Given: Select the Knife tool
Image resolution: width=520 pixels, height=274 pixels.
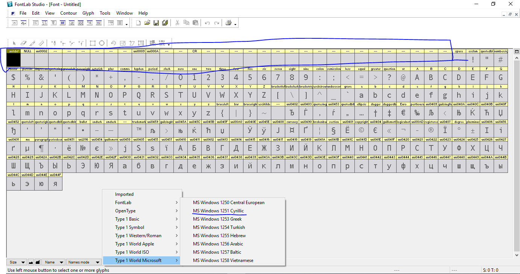Looking at the screenshot, I should [32, 43].
